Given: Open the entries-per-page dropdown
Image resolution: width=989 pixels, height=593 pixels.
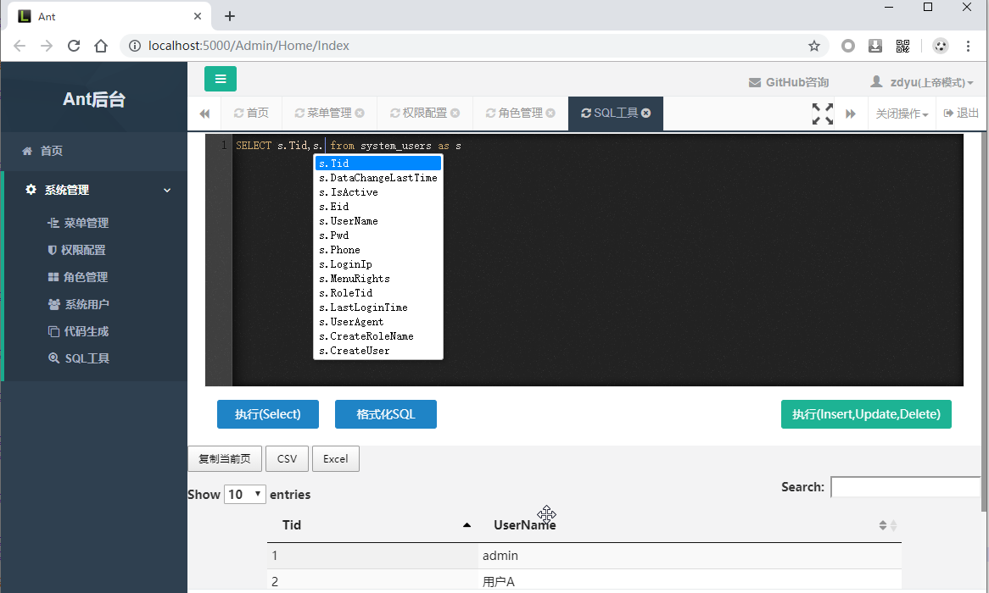Looking at the screenshot, I should 245,494.
